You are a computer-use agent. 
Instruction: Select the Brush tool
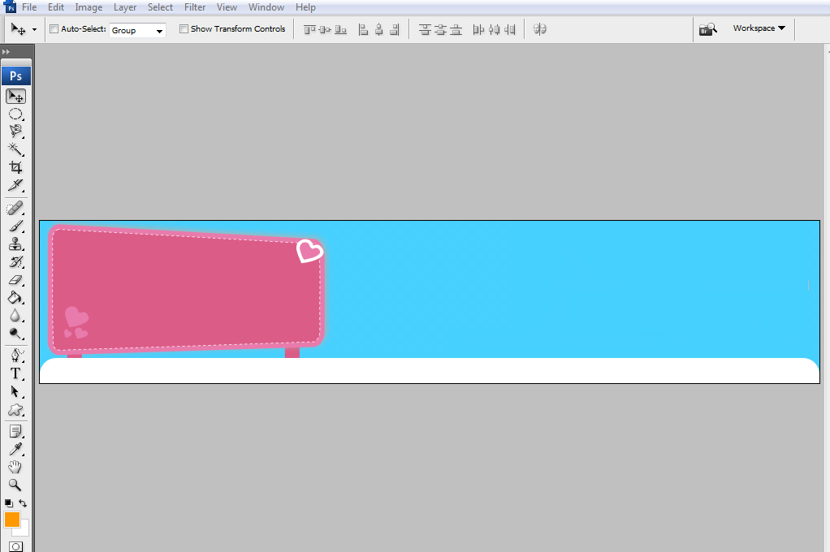tap(16, 226)
